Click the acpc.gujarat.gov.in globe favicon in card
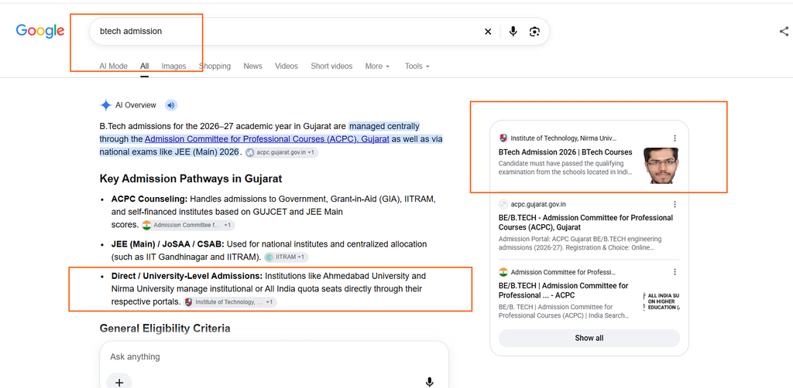The width and height of the screenshot is (793, 388). 503,204
